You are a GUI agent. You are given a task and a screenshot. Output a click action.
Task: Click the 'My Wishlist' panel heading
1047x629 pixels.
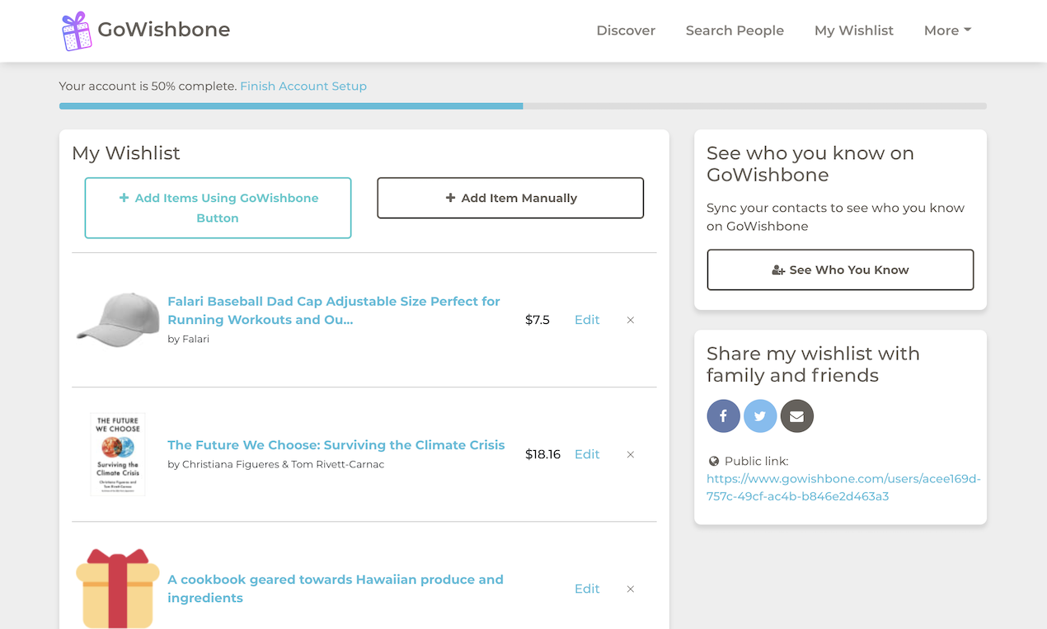point(126,153)
